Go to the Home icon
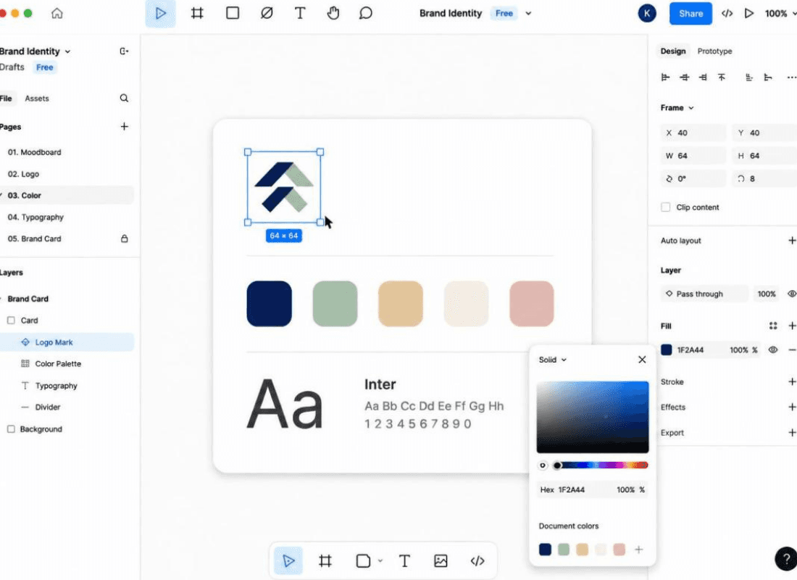Viewport: 797px width, 580px height. (x=57, y=13)
